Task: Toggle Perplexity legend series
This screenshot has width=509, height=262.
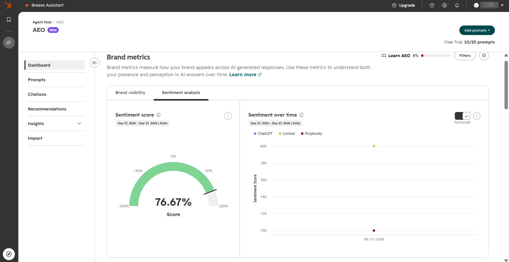Action: (x=311, y=134)
